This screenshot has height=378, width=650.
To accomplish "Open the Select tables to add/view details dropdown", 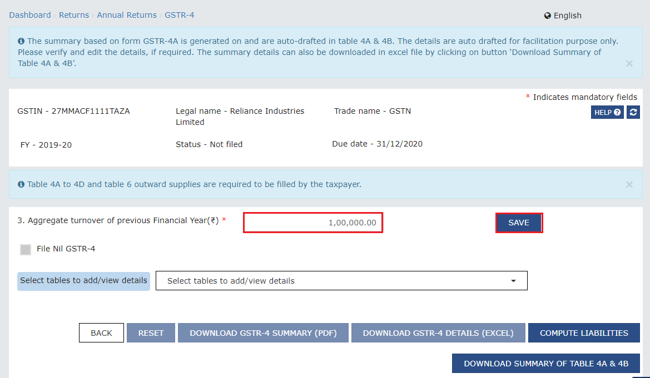I will (341, 280).
